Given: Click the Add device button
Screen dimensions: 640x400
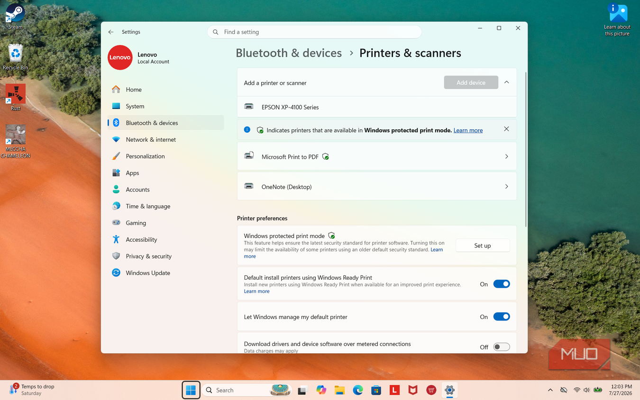Looking at the screenshot, I should 471,82.
